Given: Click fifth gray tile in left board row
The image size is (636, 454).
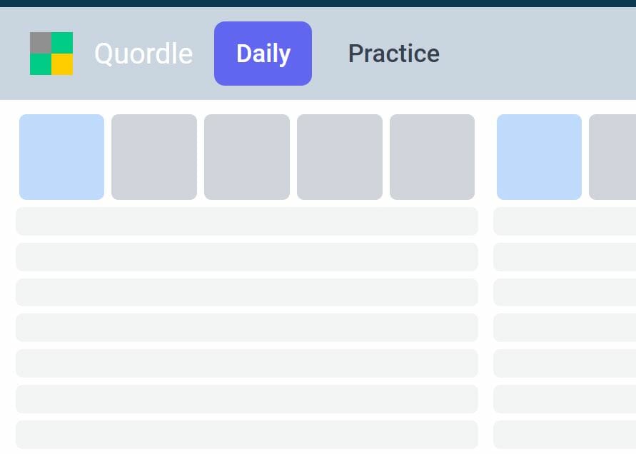Looking at the screenshot, I should (433, 157).
